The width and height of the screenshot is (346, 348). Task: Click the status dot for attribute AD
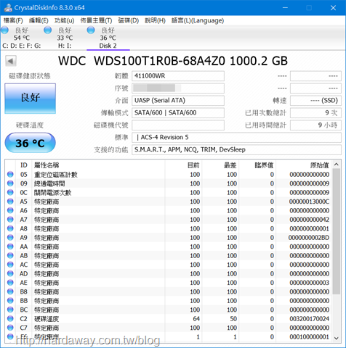point(10,273)
